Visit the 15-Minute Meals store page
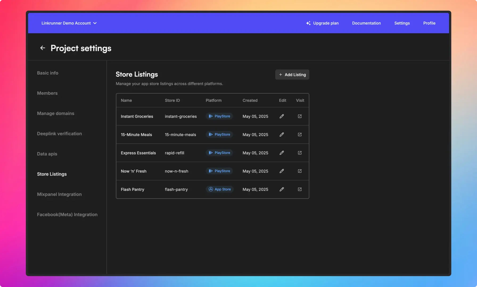Image resolution: width=477 pixels, height=287 pixels. (300, 134)
